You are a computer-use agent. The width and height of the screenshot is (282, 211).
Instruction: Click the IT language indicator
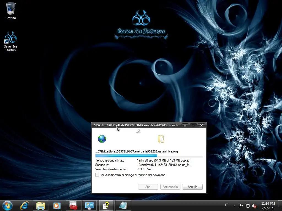click(x=226, y=205)
